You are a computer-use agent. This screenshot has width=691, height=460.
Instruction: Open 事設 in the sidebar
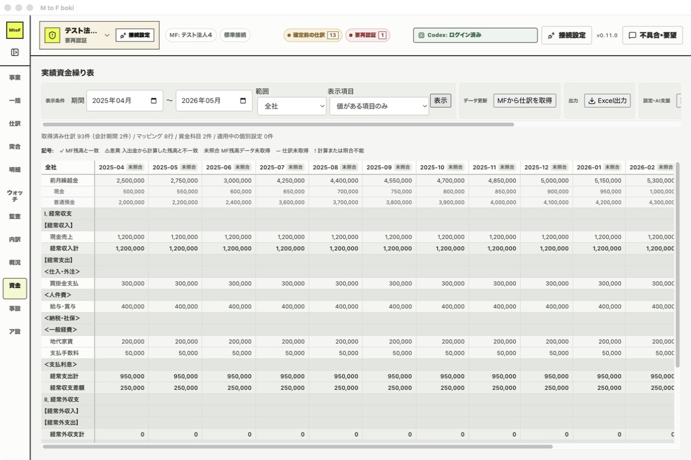click(x=14, y=308)
